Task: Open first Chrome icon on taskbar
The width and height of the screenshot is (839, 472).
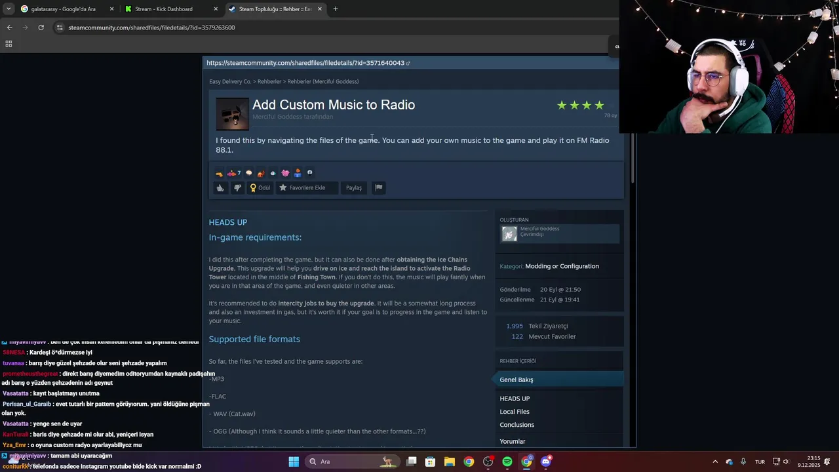Action: (x=469, y=462)
